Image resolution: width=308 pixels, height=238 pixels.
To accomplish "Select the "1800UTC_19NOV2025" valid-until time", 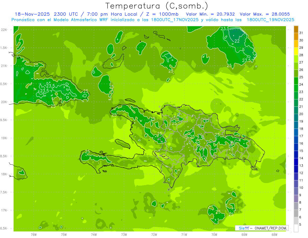I will coord(271,20).
